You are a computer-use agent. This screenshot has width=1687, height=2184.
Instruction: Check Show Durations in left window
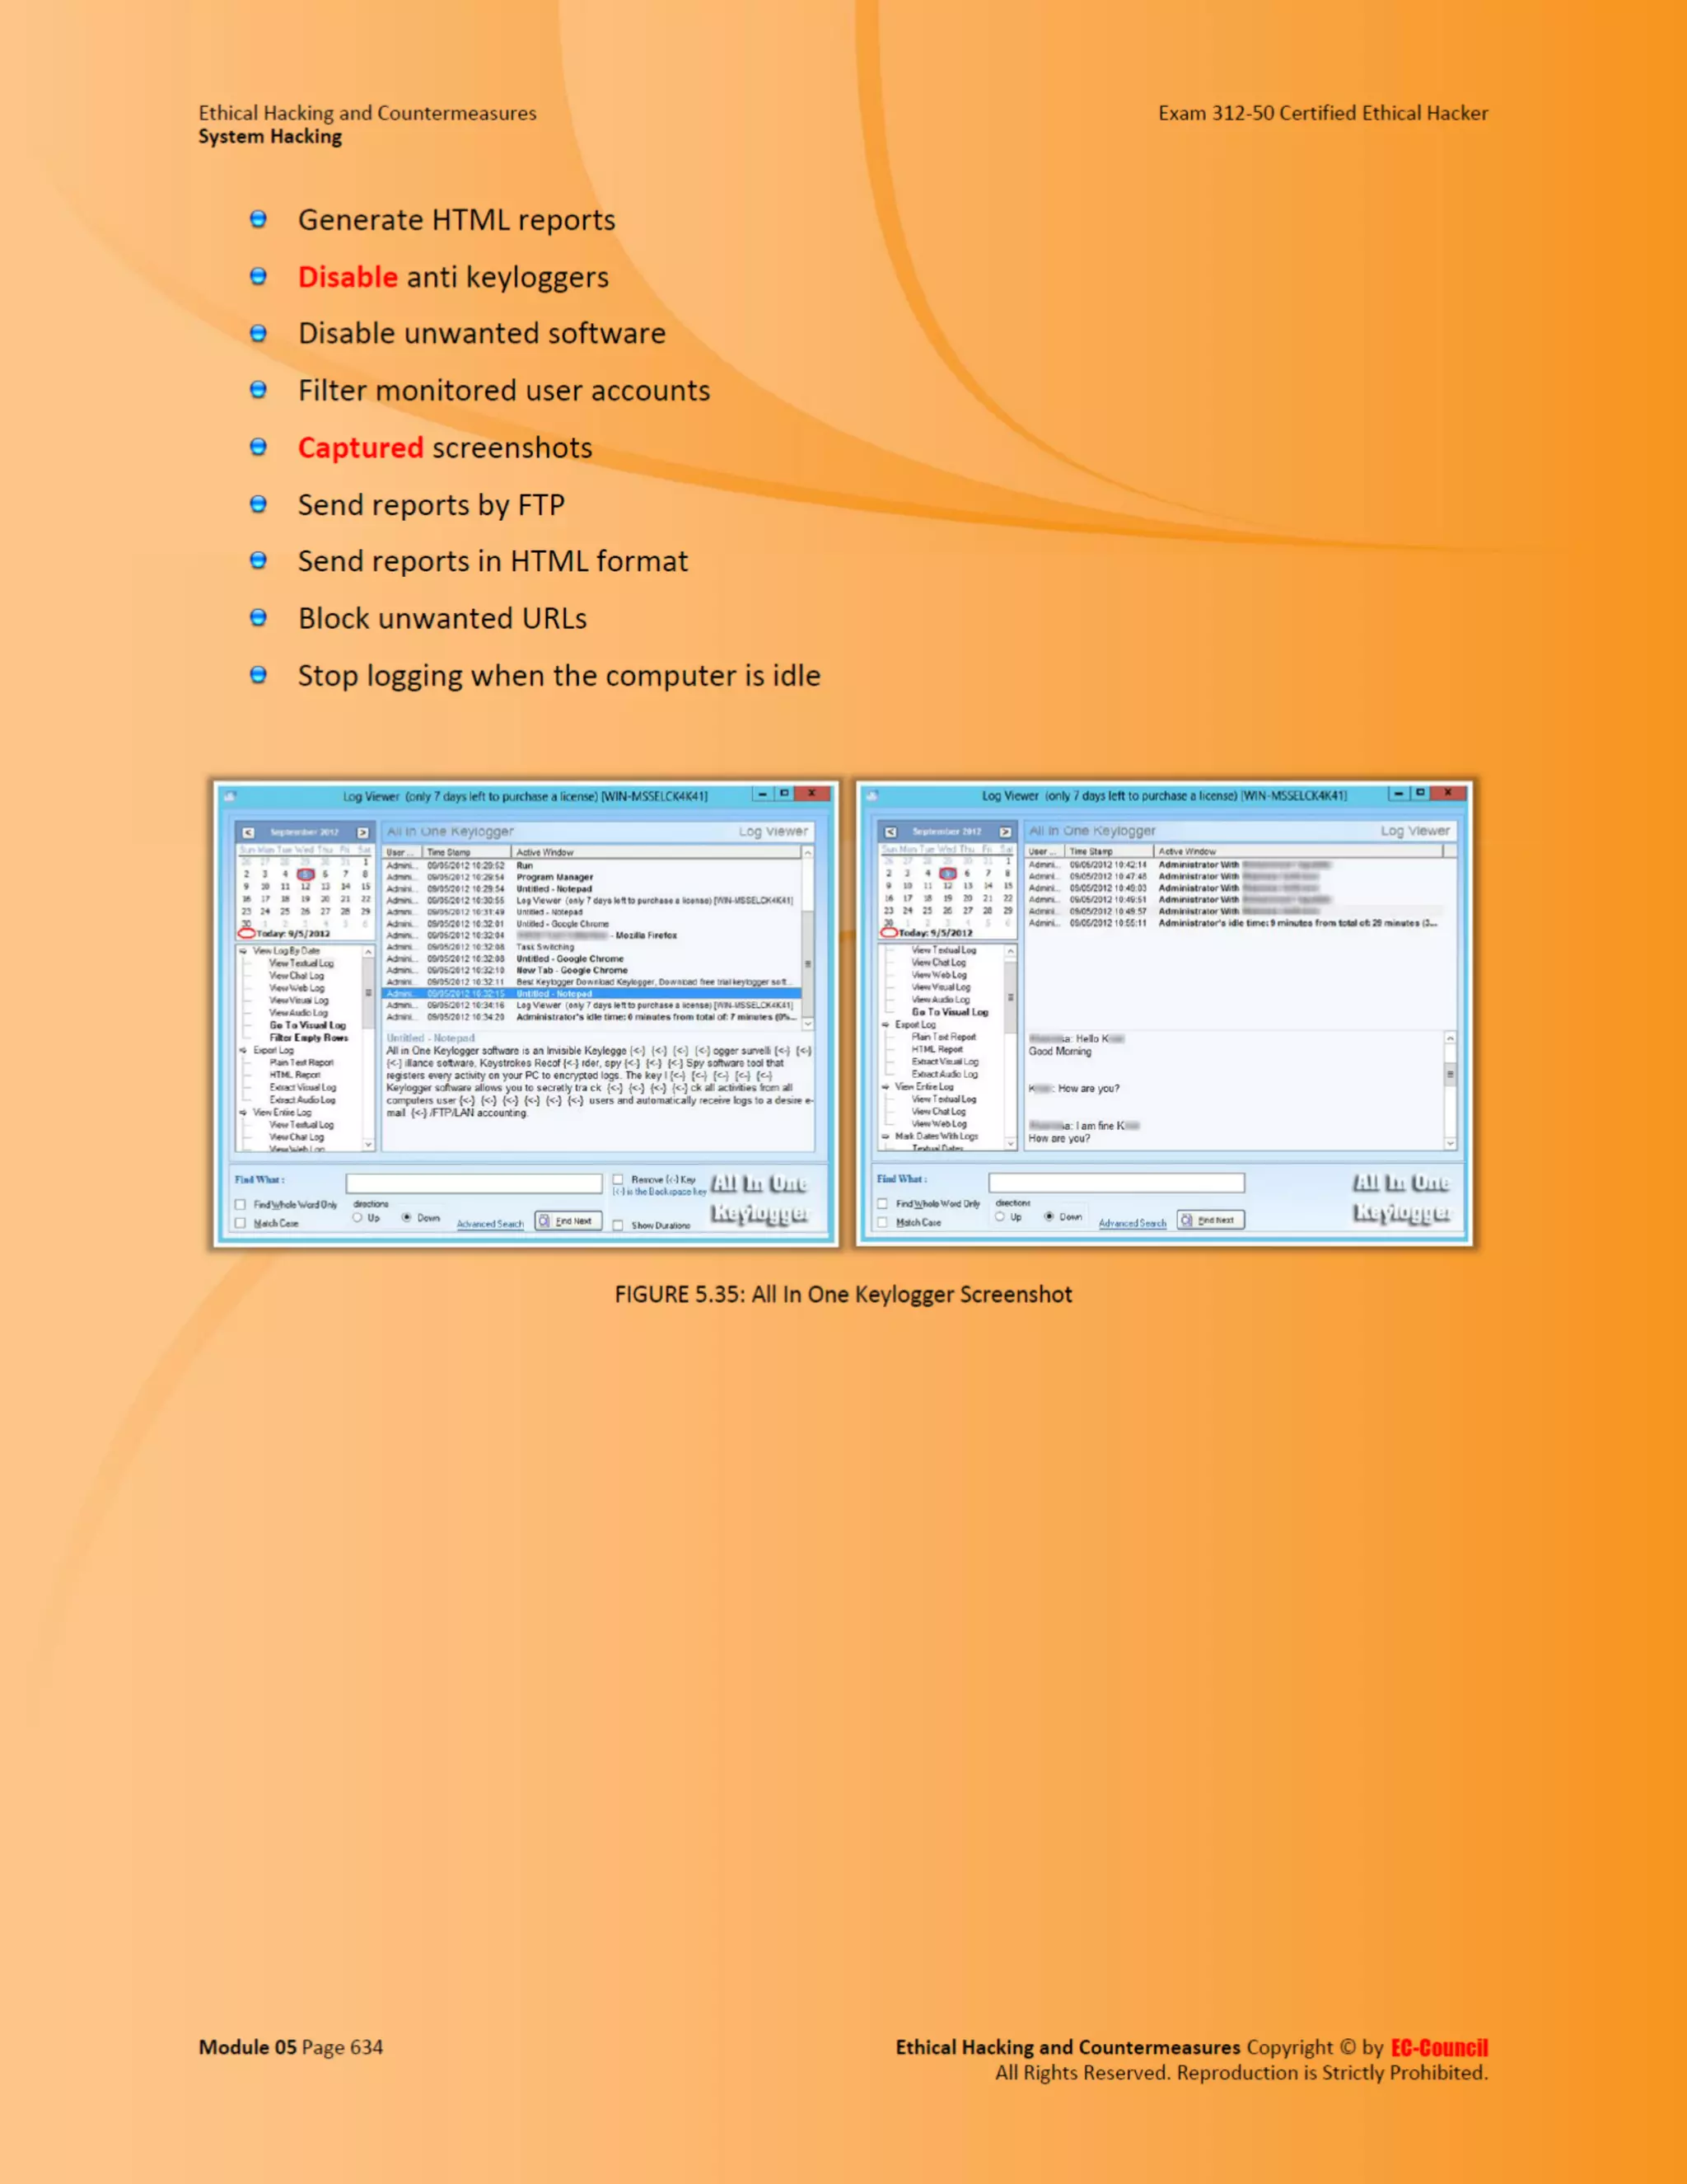click(618, 1225)
